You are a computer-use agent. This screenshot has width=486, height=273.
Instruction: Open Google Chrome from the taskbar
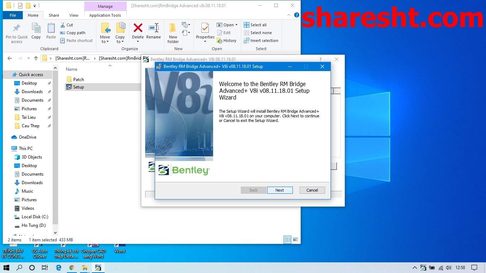click(72, 268)
